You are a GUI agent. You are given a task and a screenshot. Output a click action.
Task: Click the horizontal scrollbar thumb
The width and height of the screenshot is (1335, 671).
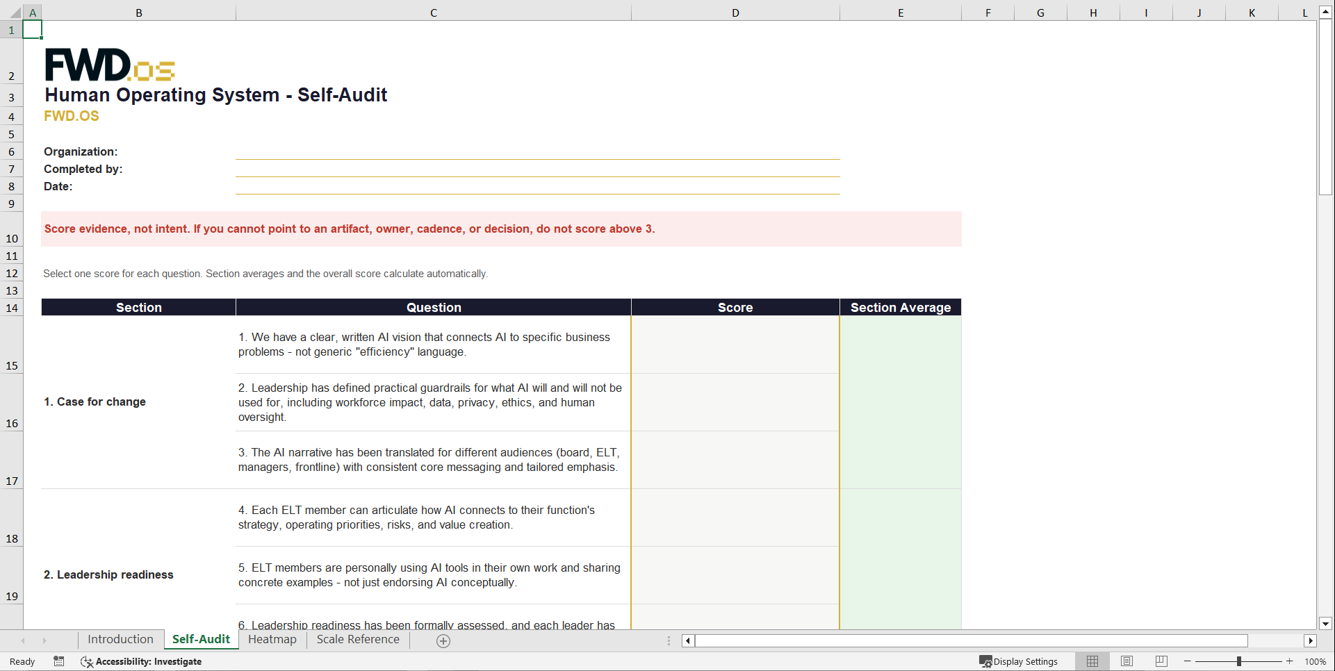972,641
